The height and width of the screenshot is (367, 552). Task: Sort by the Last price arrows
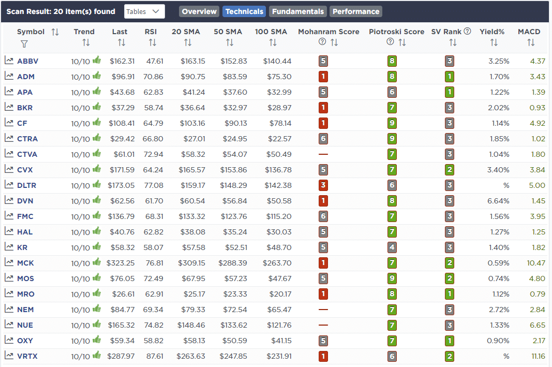click(x=121, y=42)
